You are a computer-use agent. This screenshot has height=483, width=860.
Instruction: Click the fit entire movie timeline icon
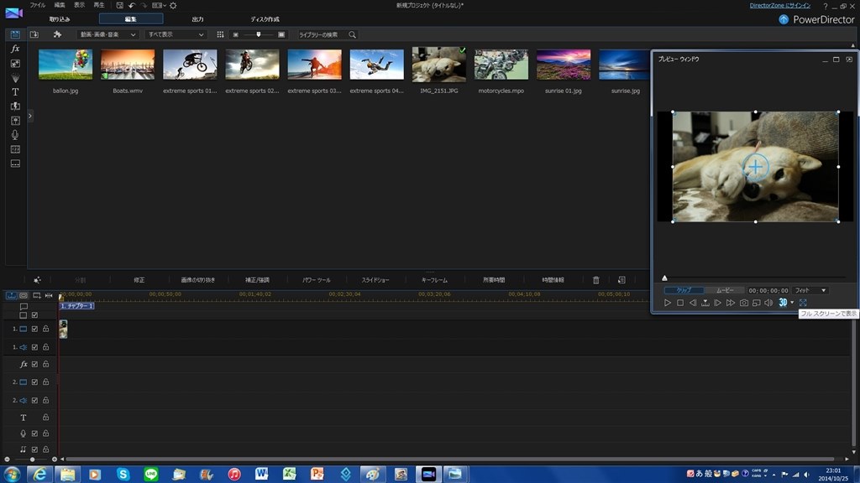[49, 295]
